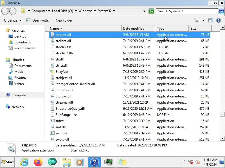Sort by the Type column header
The height and width of the screenshot is (168, 225).
(172, 29)
